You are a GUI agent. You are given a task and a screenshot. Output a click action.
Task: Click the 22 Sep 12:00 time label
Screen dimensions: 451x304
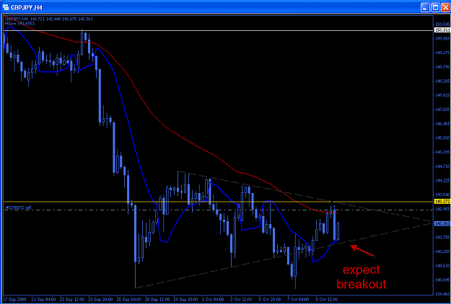[72, 299]
